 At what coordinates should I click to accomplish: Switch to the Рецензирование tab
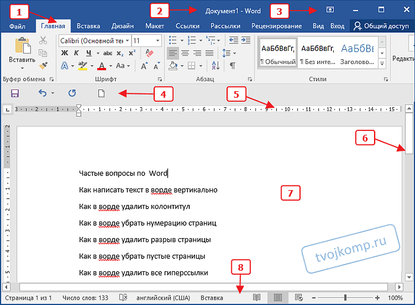tap(277, 26)
